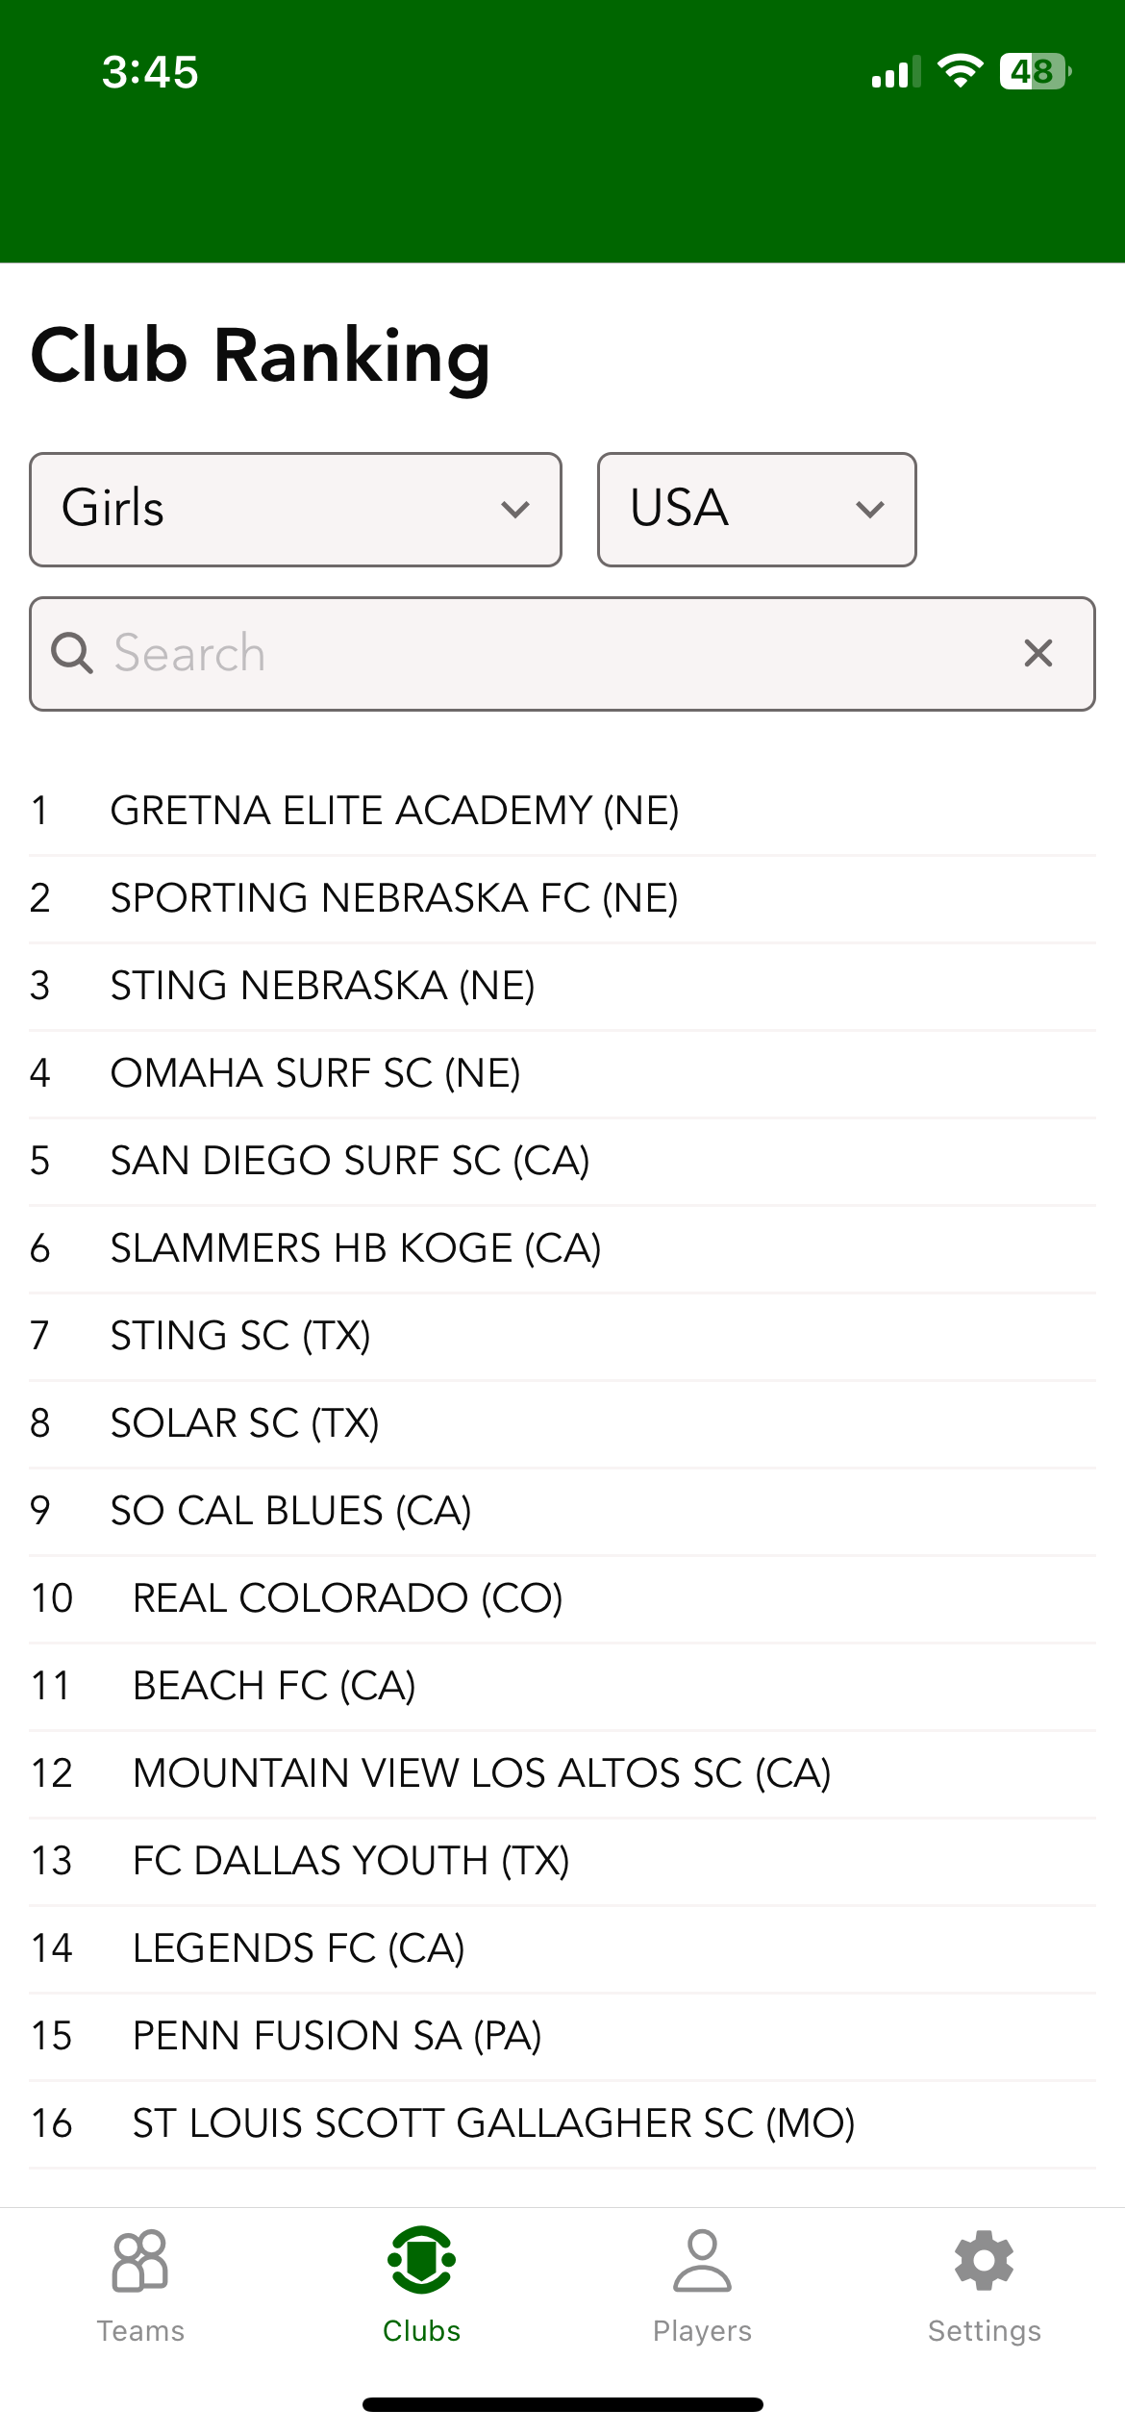Open the USA country dropdown

point(757,510)
